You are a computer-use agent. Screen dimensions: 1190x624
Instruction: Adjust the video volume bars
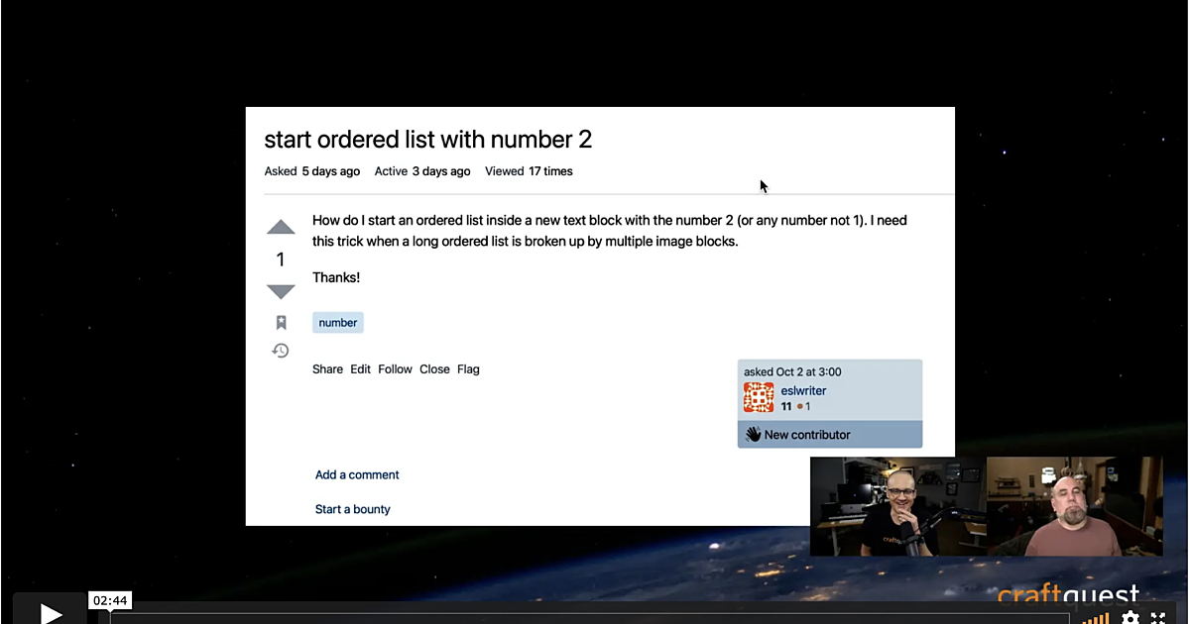pyautogui.click(x=1095, y=618)
